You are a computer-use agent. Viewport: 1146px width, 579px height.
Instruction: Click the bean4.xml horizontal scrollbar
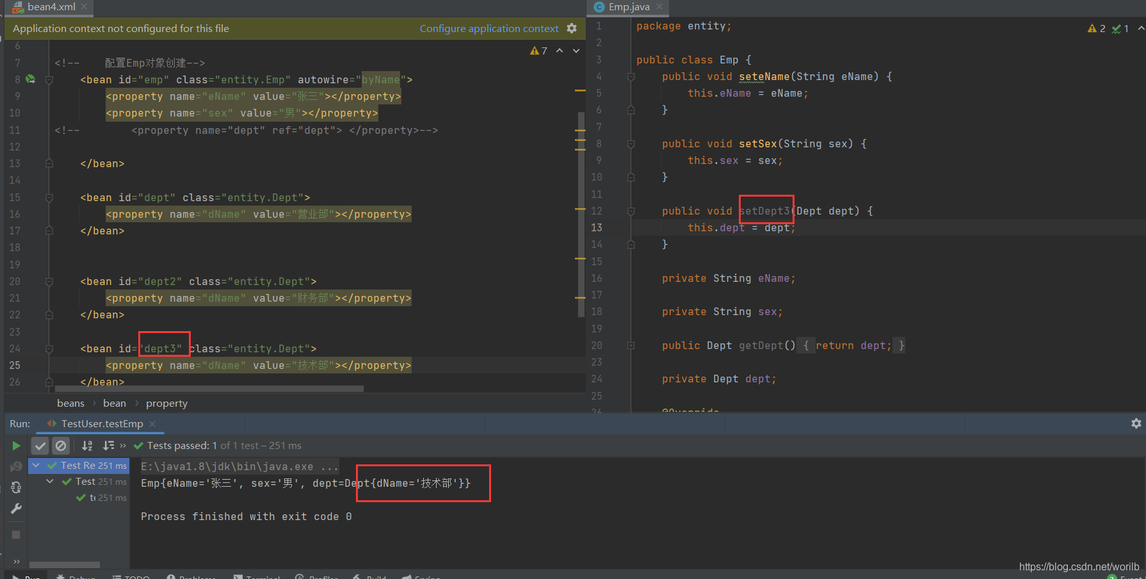pyautogui.click(x=209, y=389)
